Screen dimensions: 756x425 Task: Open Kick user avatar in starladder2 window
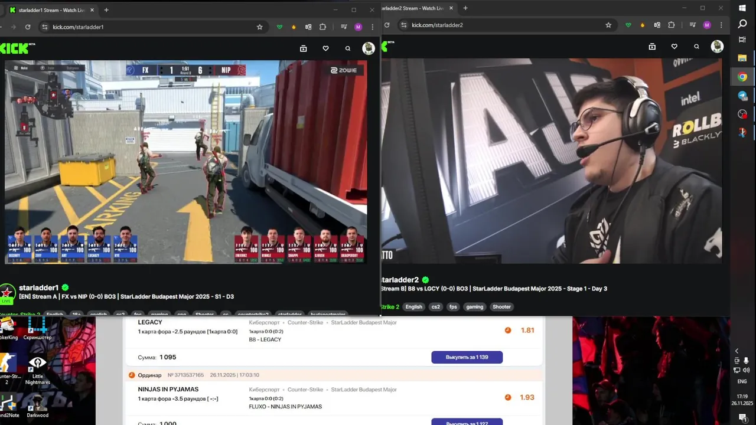pyautogui.click(x=717, y=47)
